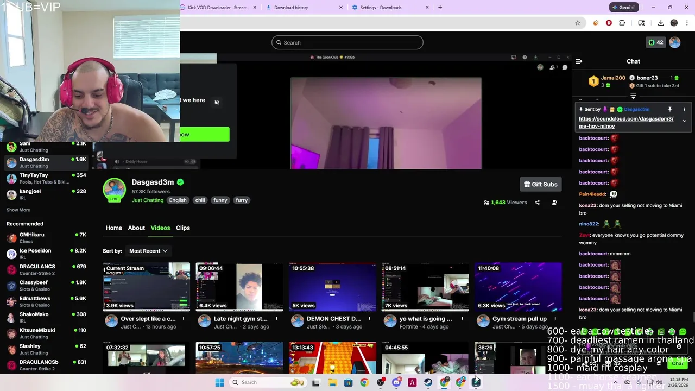Open ShakoMako in the Recommended list
Screen dimensions: 695x391
pyautogui.click(x=46, y=317)
